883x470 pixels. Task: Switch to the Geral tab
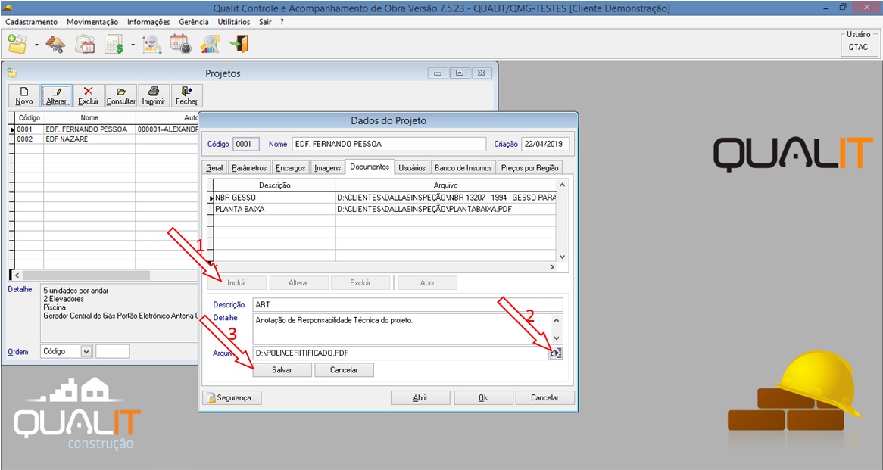pyautogui.click(x=214, y=168)
